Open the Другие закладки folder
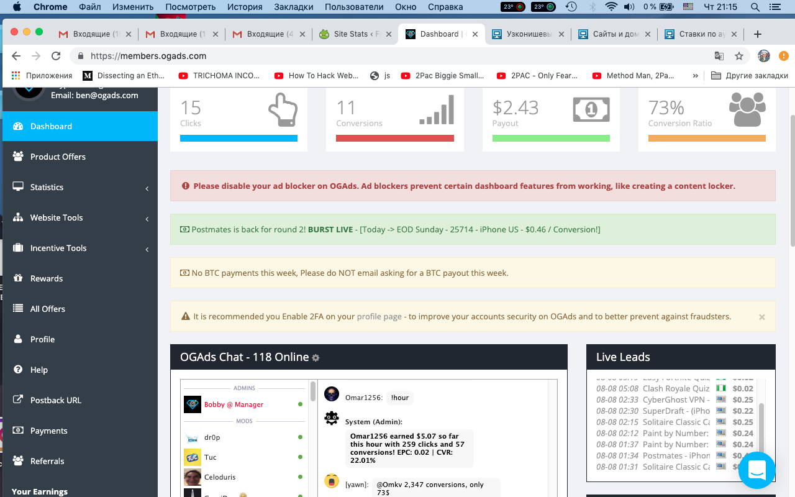This screenshot has height=497, width=795. (x=750, y=76)
